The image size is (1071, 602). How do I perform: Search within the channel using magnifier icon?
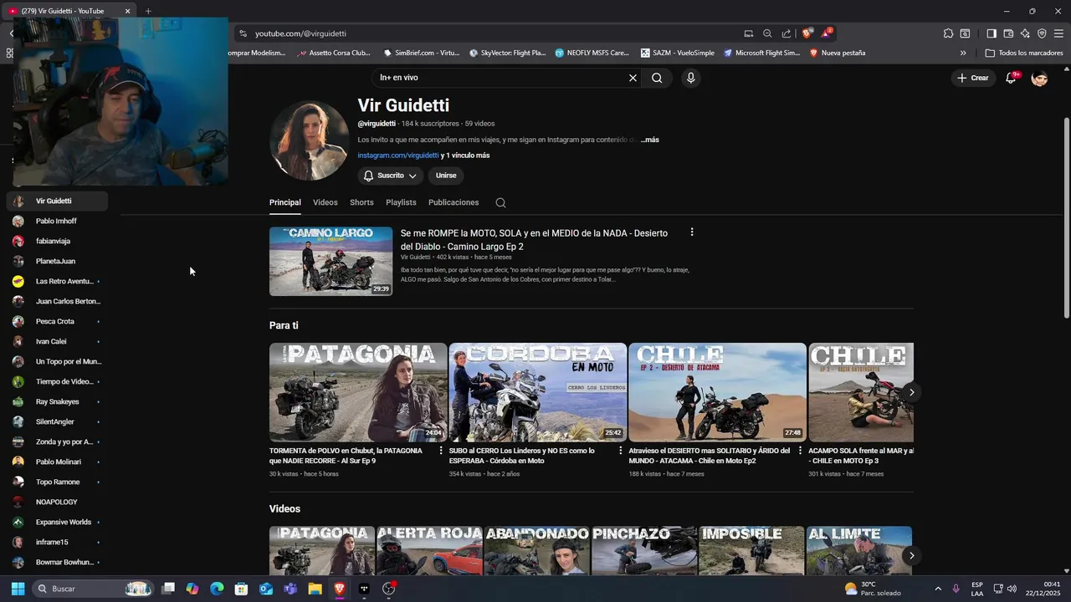coord(500,202)
